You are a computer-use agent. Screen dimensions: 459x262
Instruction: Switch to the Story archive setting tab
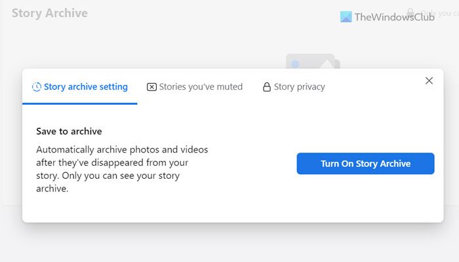pos(85,86)
